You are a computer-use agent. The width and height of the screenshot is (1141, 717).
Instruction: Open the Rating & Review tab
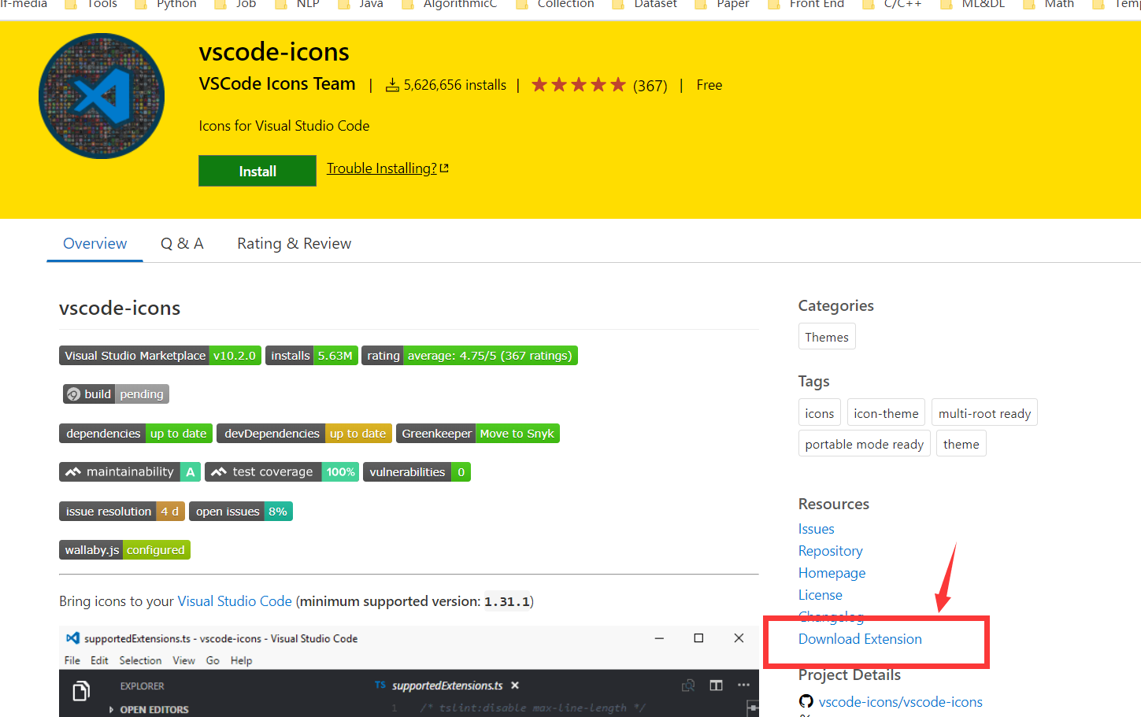coord(294,243)
